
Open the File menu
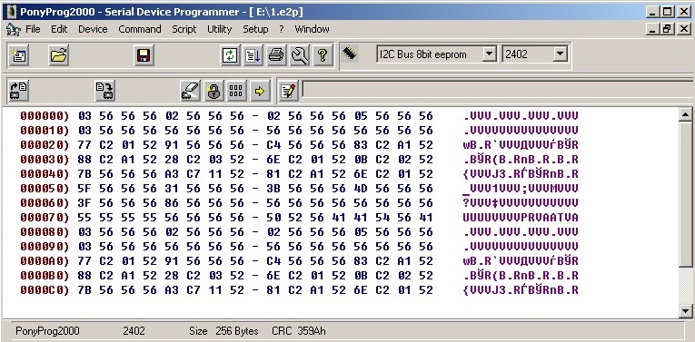pyautogui.click(x=33, y=29)
